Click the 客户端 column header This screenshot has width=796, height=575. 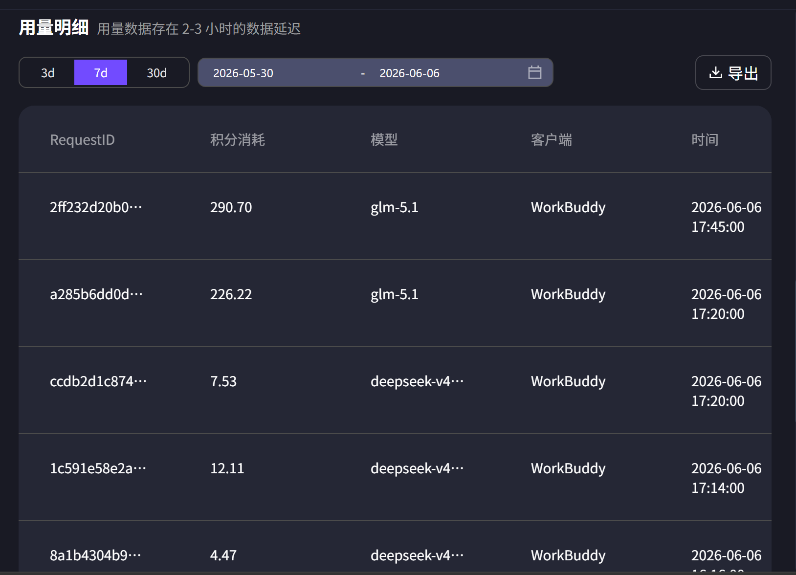point(551,140)
